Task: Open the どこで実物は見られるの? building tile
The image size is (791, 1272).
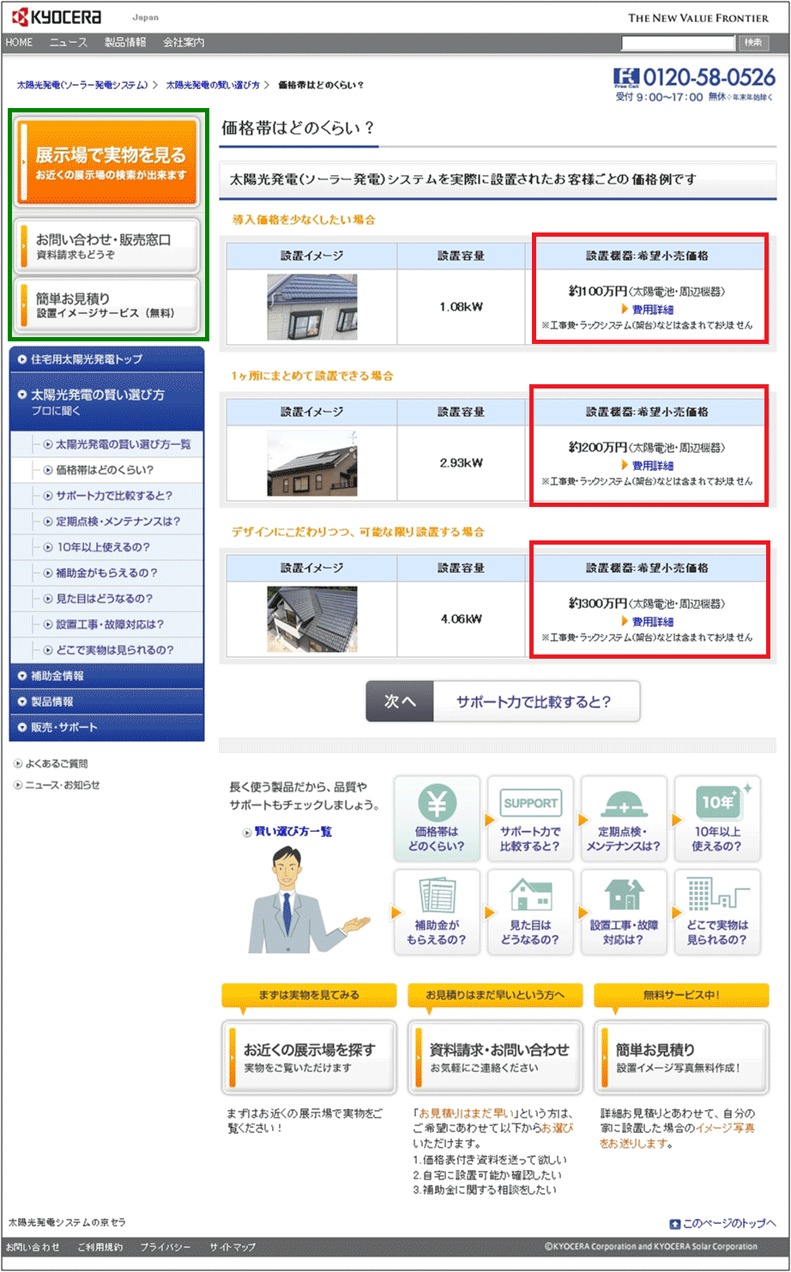Action: 717,913
